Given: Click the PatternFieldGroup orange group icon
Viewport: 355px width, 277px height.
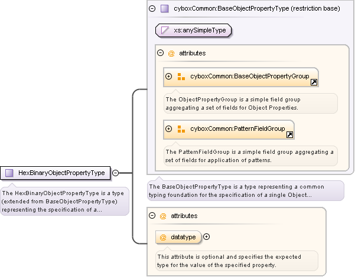Looking at the screenshot, I should pos(181,128).
